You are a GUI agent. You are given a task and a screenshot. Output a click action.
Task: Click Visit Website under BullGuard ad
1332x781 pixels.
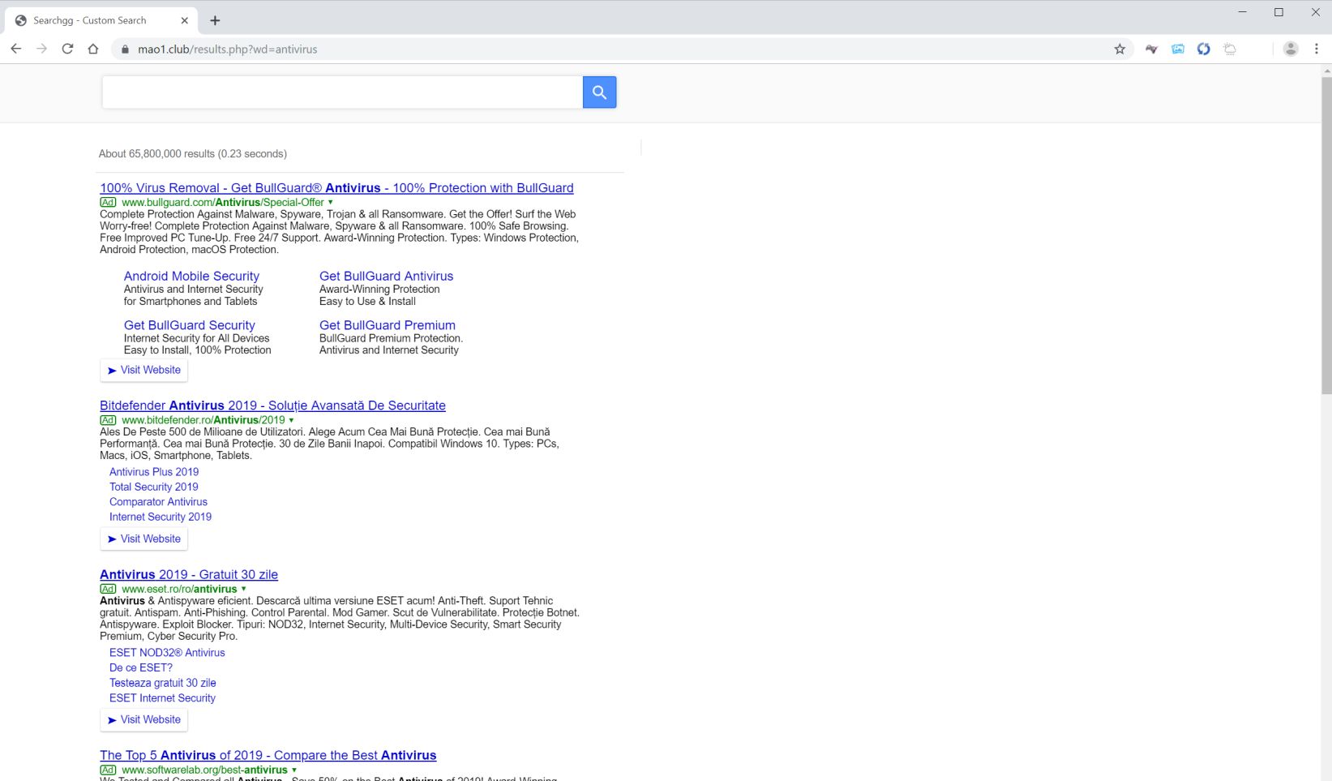pos(143,370)
